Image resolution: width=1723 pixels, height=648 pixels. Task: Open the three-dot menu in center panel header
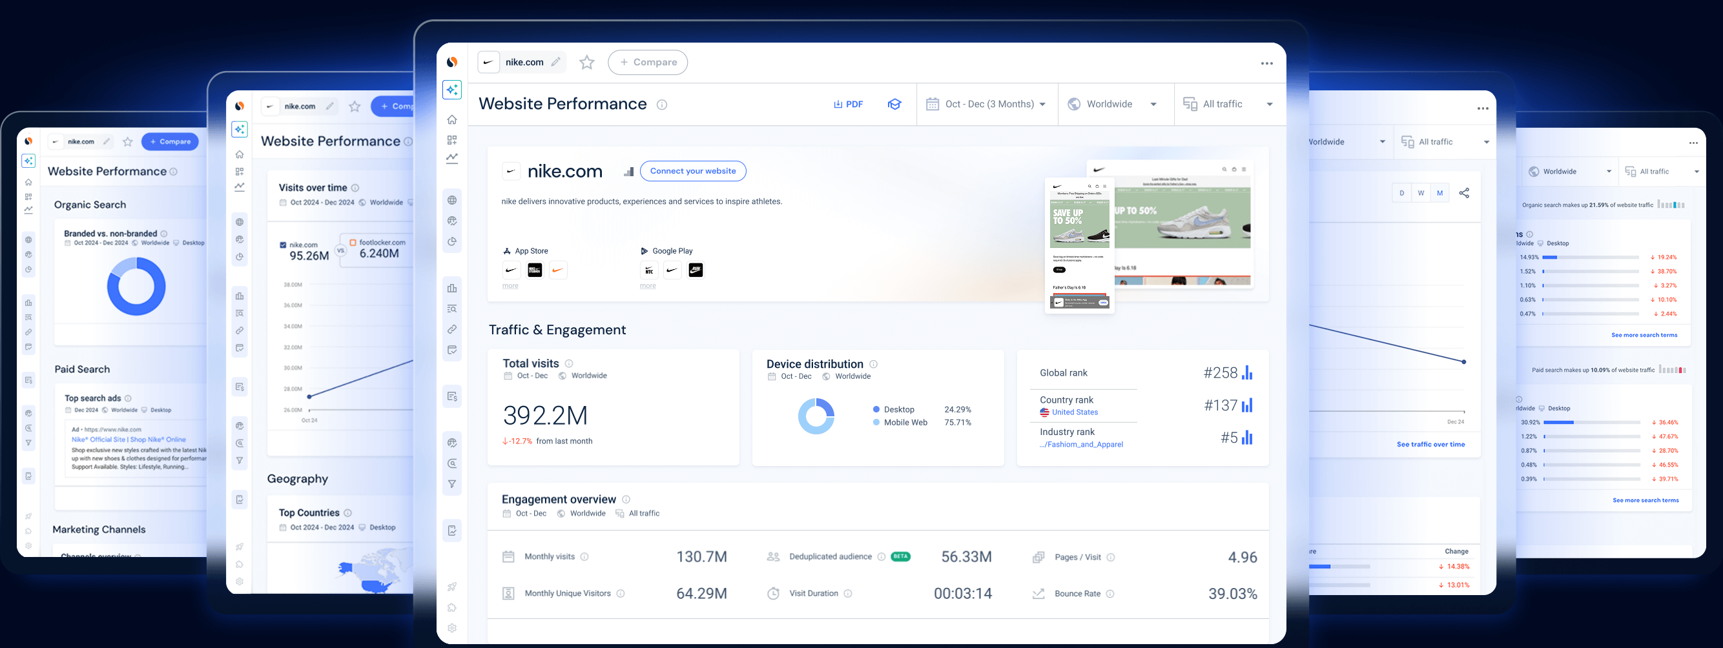coord(1266,63)
